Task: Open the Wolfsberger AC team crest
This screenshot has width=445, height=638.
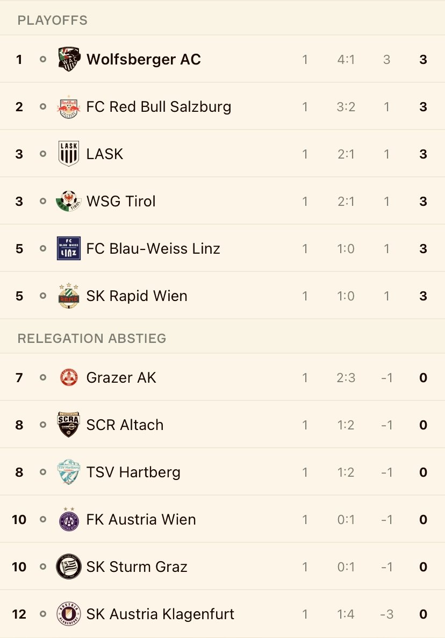Action: [69, 59]
